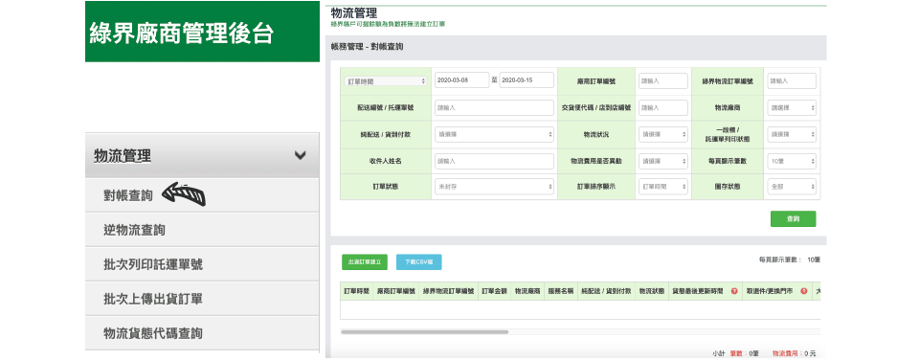Open the 訂單時間 date-type dropdown
Image resolution: width=919 pixels, height=361 pixels.
(385, 81)
